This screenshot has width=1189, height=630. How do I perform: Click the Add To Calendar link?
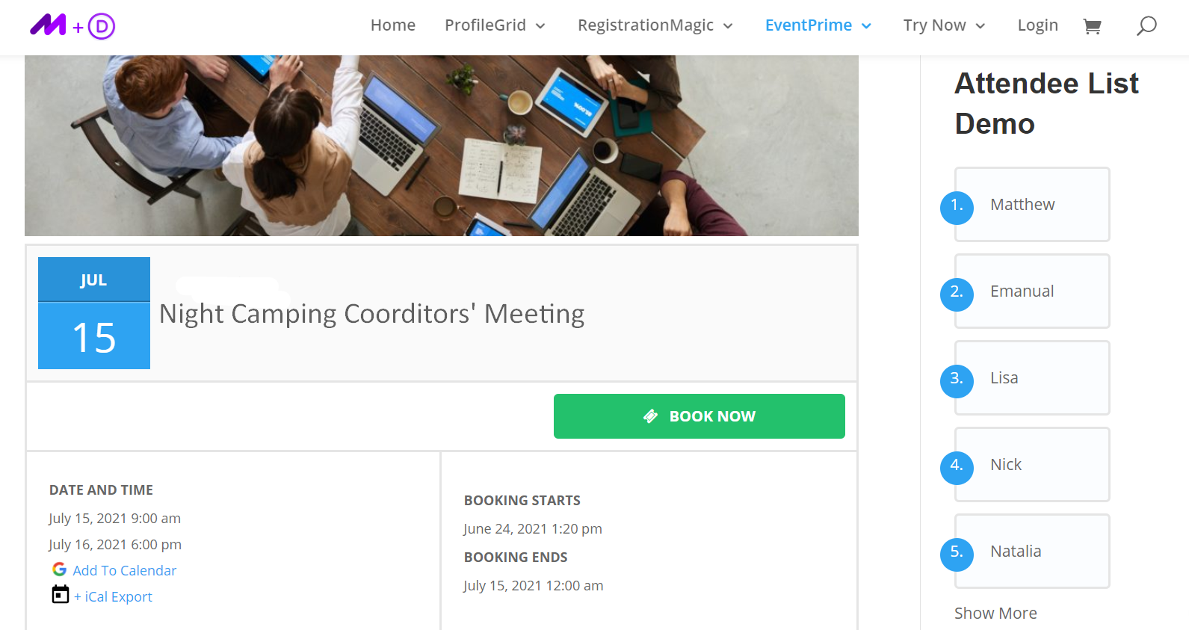click(x=125, y=570)
